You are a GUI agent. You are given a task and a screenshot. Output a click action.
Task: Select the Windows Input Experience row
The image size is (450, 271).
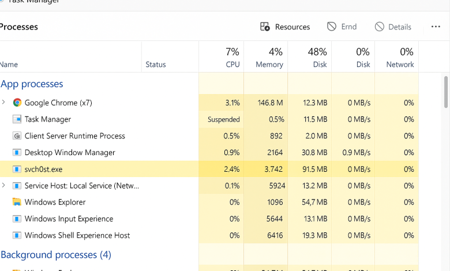coord(209,219)
